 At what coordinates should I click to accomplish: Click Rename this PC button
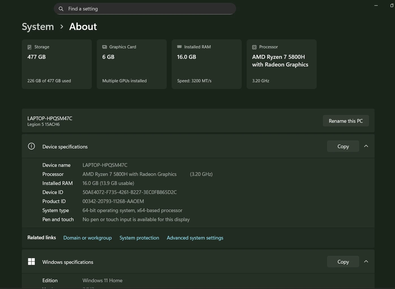click(346, 121)
